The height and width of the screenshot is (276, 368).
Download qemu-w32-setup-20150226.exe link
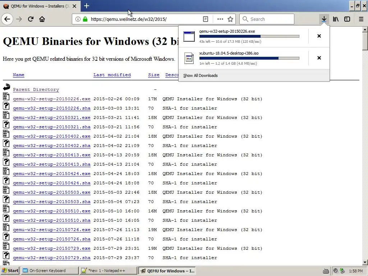tap(52, 99)
